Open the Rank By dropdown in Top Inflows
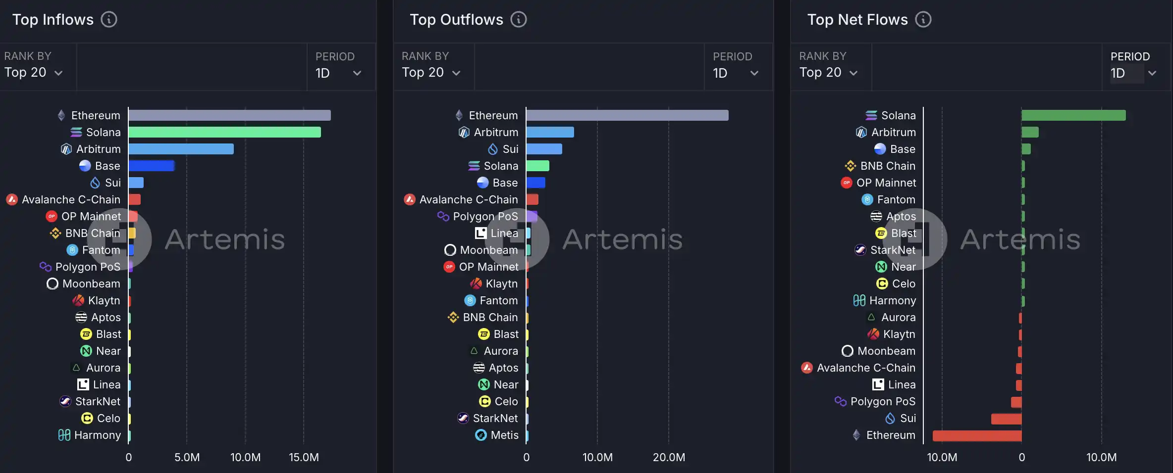 (34, 72)
